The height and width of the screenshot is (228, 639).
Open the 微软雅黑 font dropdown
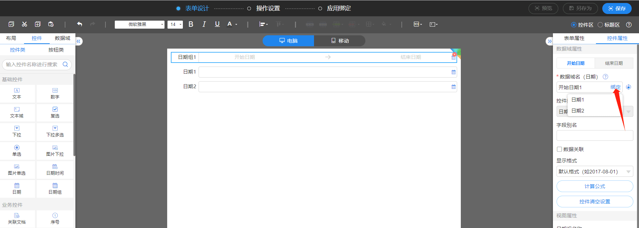[139, 24]
